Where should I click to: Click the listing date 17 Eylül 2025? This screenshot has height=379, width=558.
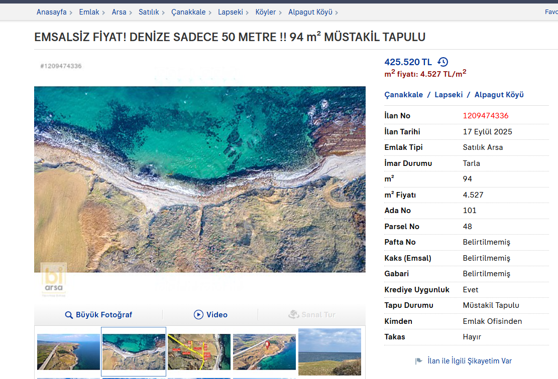(x=488, y=132)
